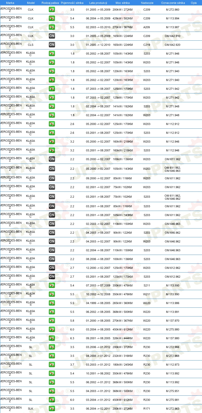
Task: Click petrol icon for SL 3.7 M 112.973
Action: tap(52, 365)
